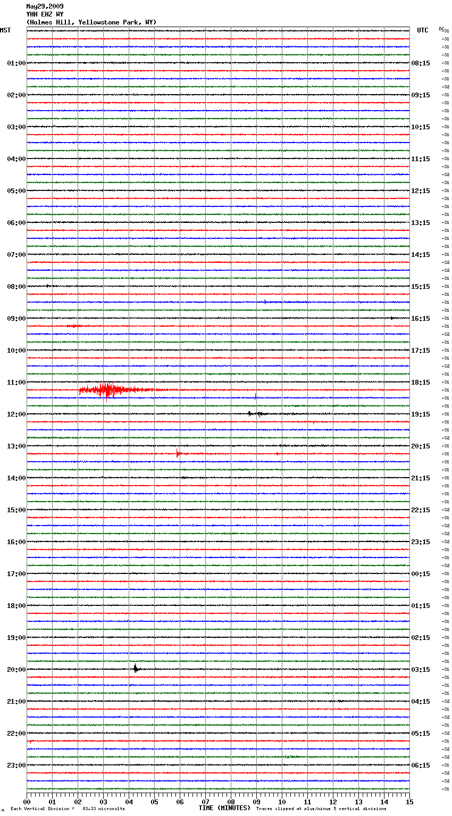Click the 19:00 MST time label
The height and width of the screenshot is (816, 452).
pyautogui.click(x=16, y=638)
